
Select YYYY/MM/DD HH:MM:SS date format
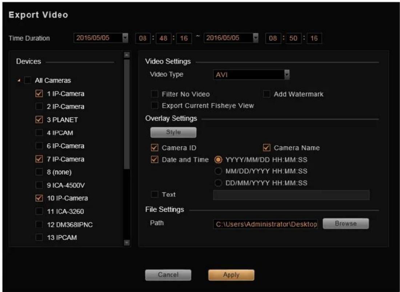(x=218, y=160)
